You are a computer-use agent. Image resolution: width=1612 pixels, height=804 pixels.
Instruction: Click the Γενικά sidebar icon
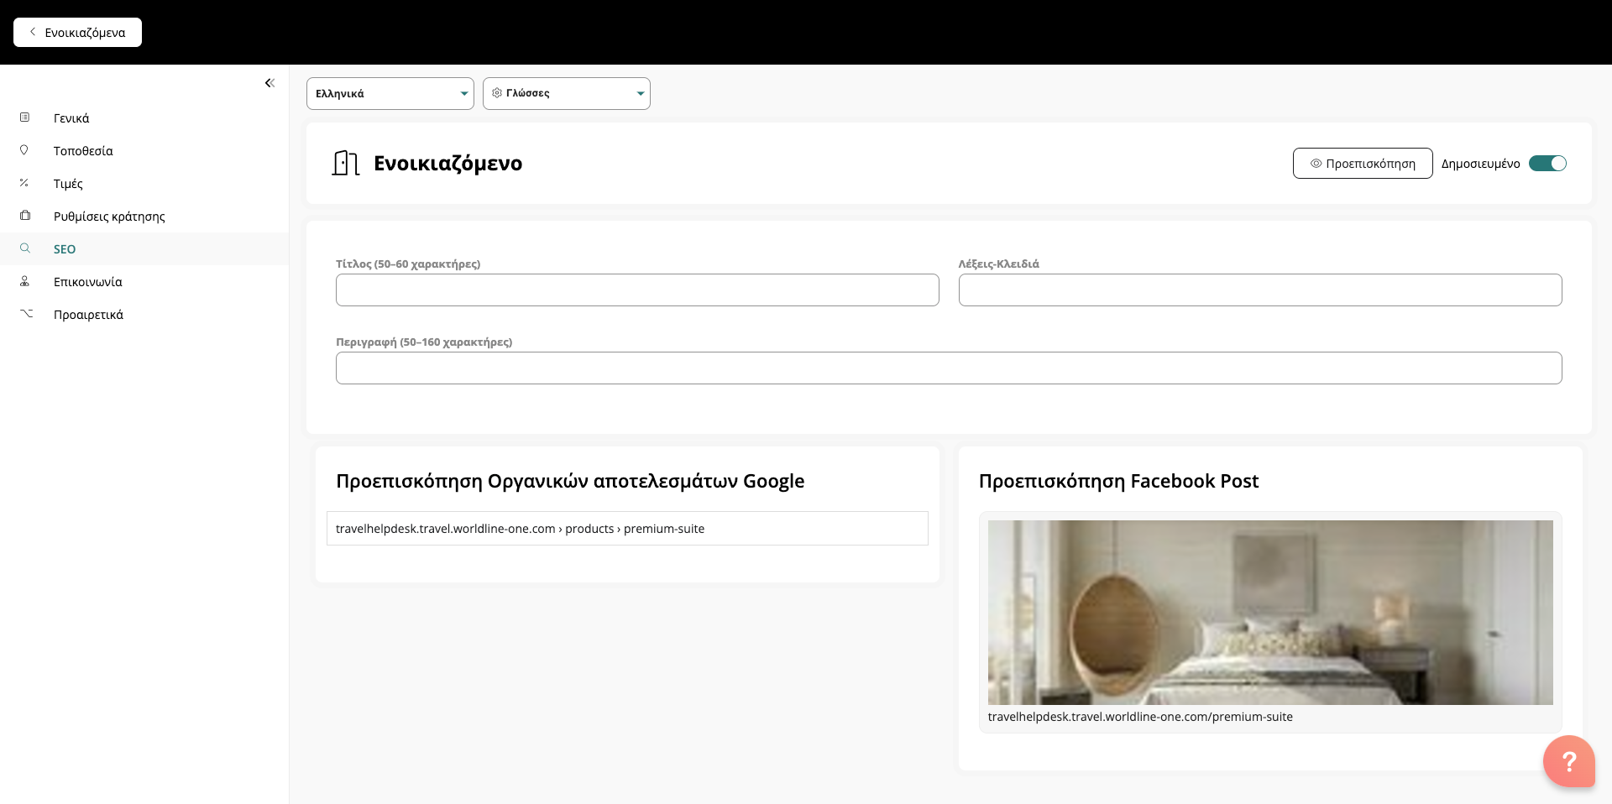click(24, 117)
